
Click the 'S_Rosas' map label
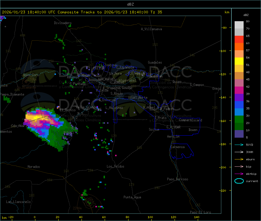pyautogui.click(x=117, y=94)
